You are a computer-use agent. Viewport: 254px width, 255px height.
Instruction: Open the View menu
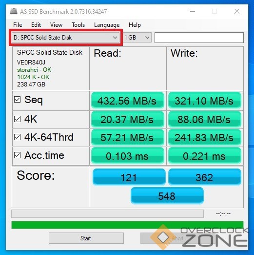[56, 25]
